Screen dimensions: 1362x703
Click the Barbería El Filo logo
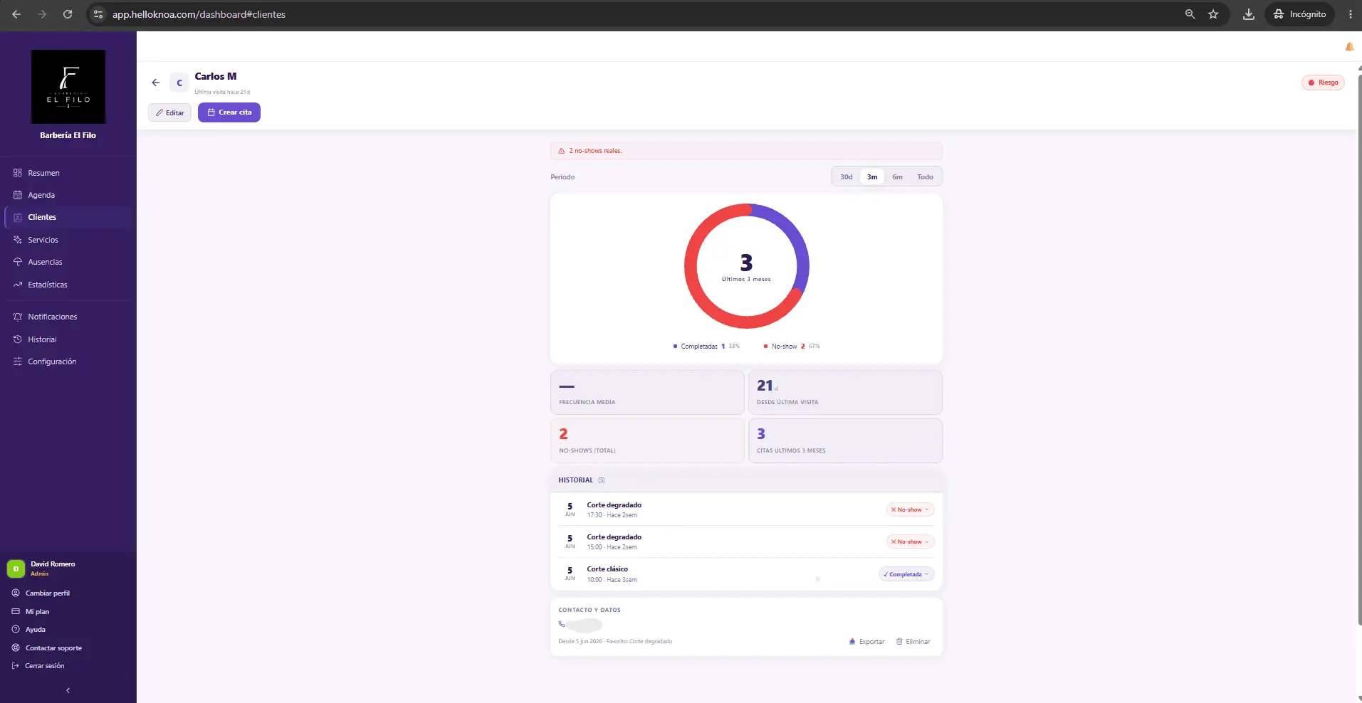pos(68,87)
